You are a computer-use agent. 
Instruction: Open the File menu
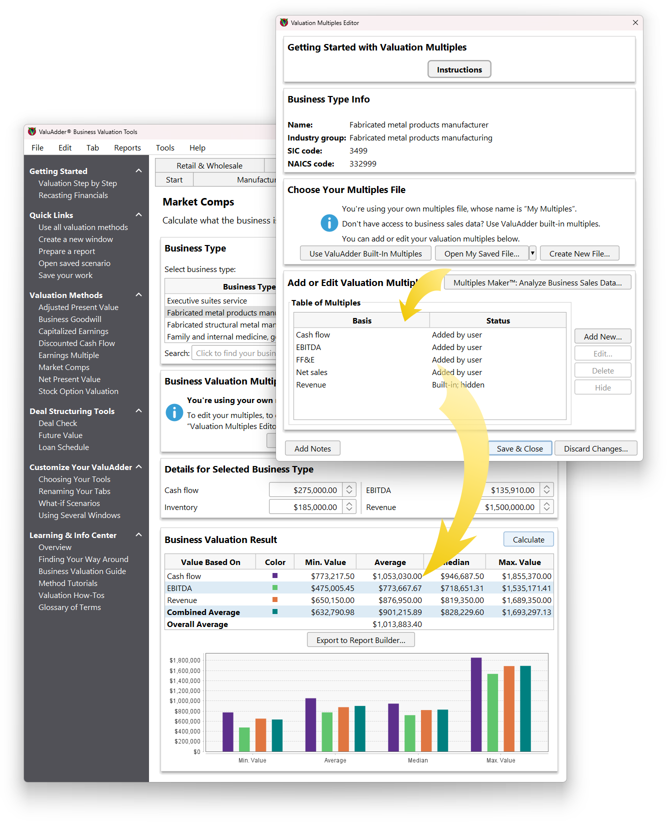pos(37,147)
